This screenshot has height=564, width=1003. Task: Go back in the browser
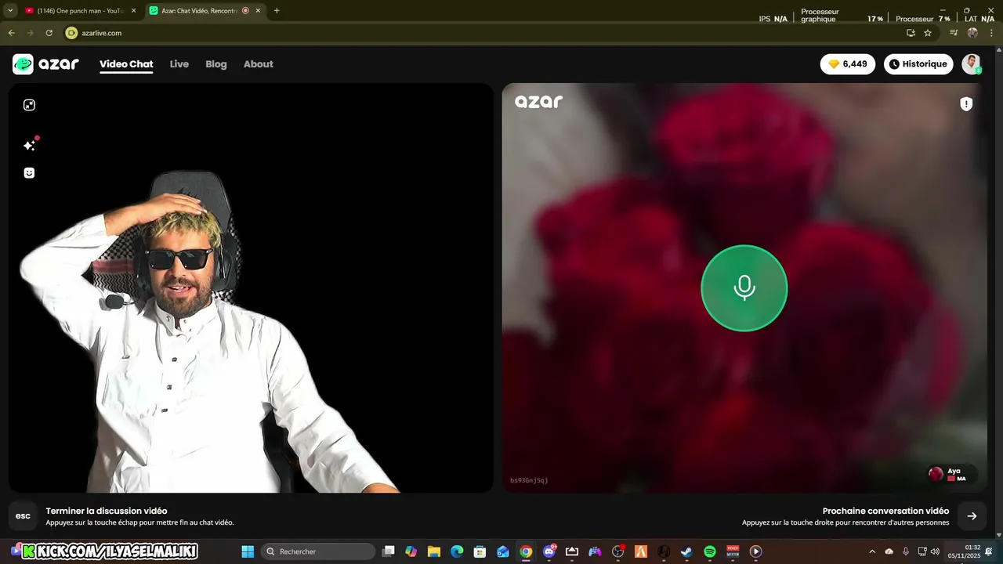tap(11, 33)
